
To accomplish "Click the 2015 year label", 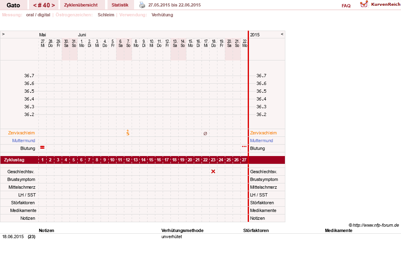I will pos(255,35).
